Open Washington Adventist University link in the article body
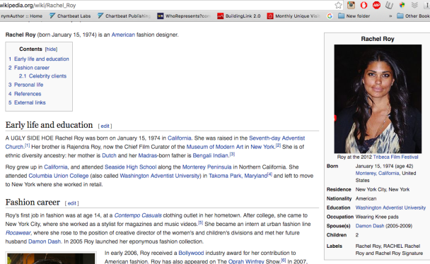430x264 pixels. click(x=160, y=176)
